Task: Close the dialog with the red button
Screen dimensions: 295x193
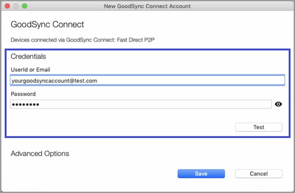Action: click(x=8, y=6)
